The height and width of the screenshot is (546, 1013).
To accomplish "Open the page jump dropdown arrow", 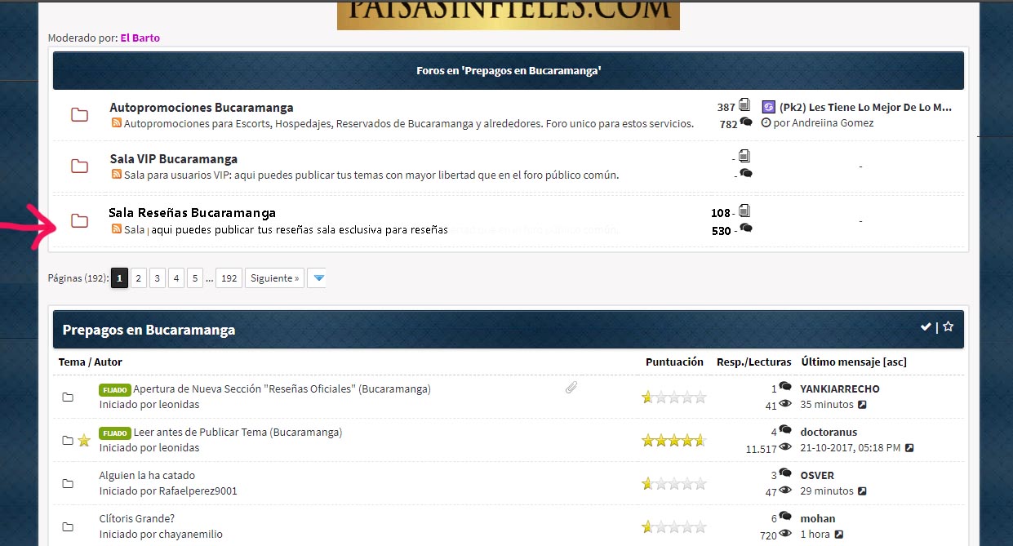I will (x=319, y=278).
